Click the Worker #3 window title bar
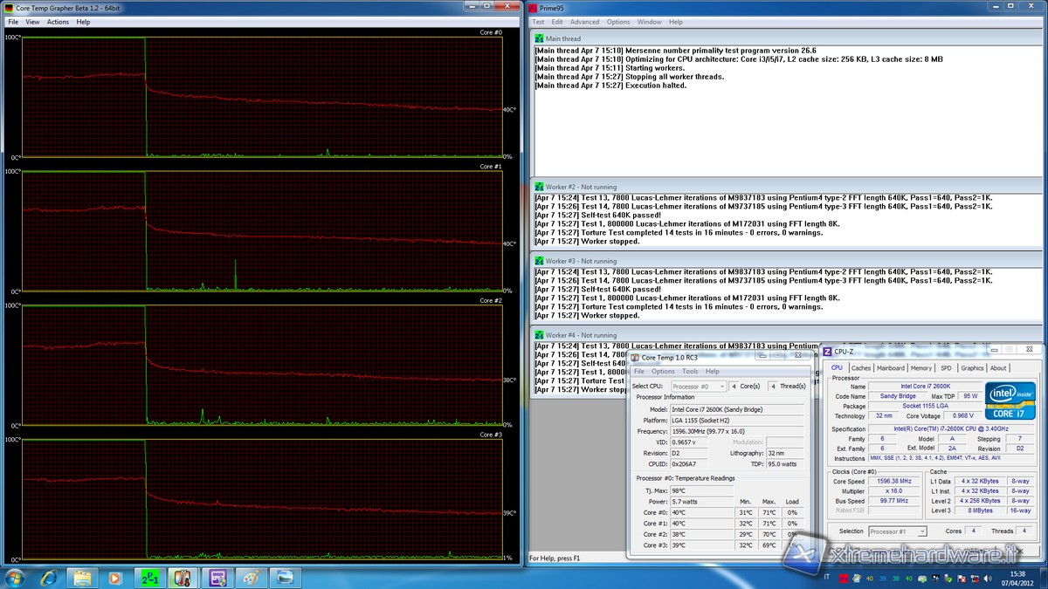Image resolution: width=1048 pixels, height=589 pixels. coord(699,261)
